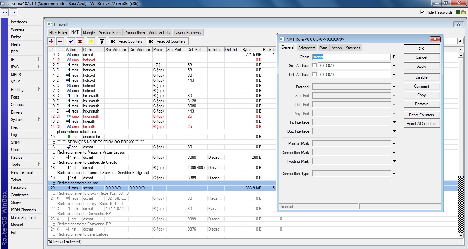468x249 pixels.
Task: Open the Action tab in NAT Rule
Action: (x=336, y=48)
